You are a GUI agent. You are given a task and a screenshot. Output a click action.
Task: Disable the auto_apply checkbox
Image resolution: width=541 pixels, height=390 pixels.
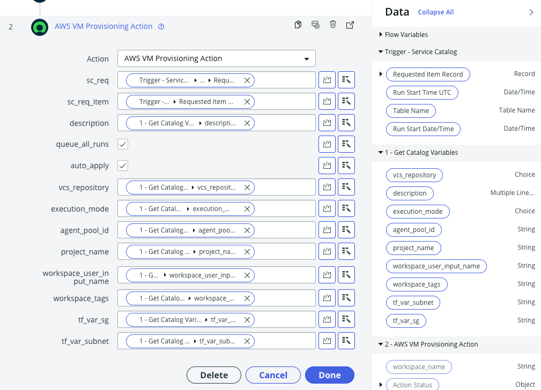[123, 165]
